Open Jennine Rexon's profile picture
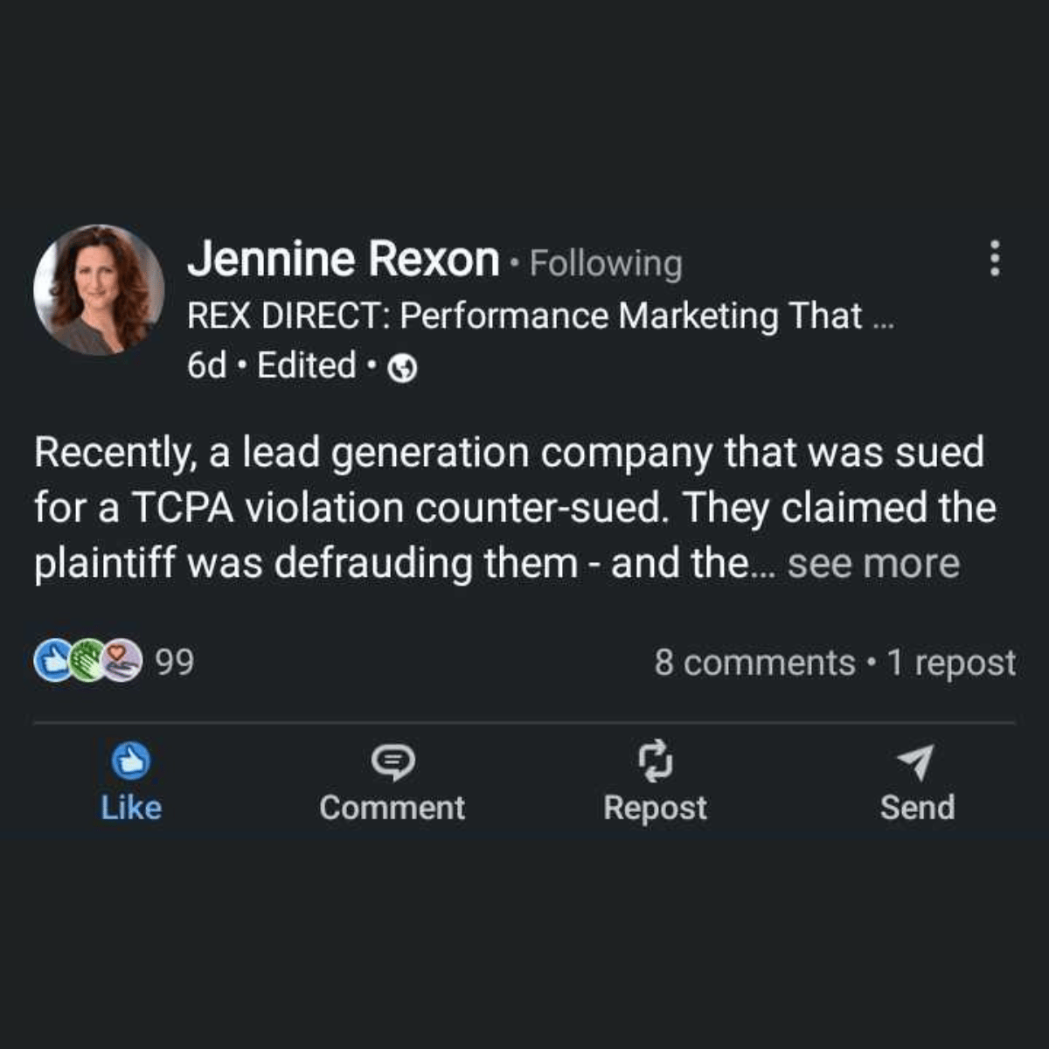This screenshot has height=1049, width=1049. coord(99,290)
